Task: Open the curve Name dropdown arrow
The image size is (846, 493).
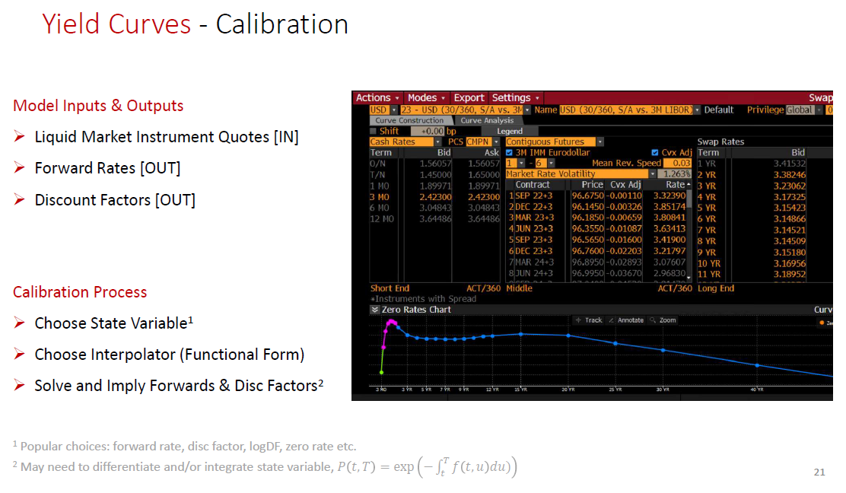Action: [697, 110]
